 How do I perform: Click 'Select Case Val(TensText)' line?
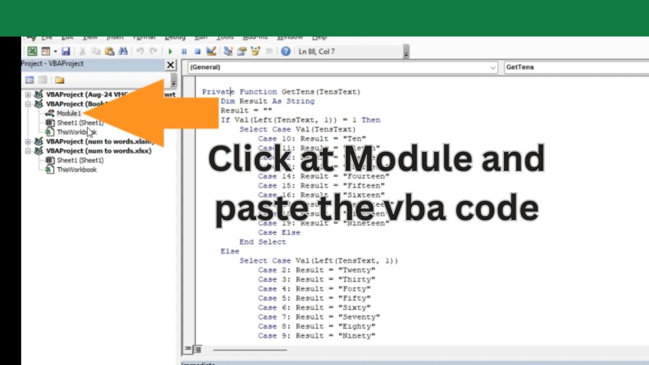tap(298, 129)
